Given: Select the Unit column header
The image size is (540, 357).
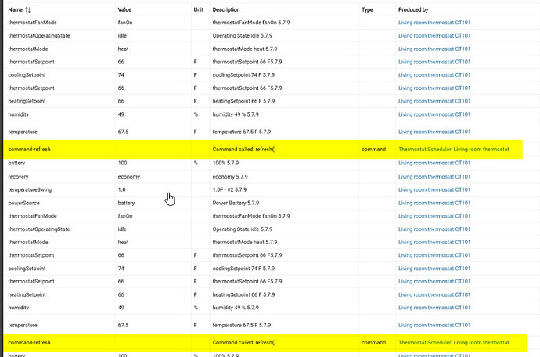Looking at the screenshot, I should click(198, 9).
